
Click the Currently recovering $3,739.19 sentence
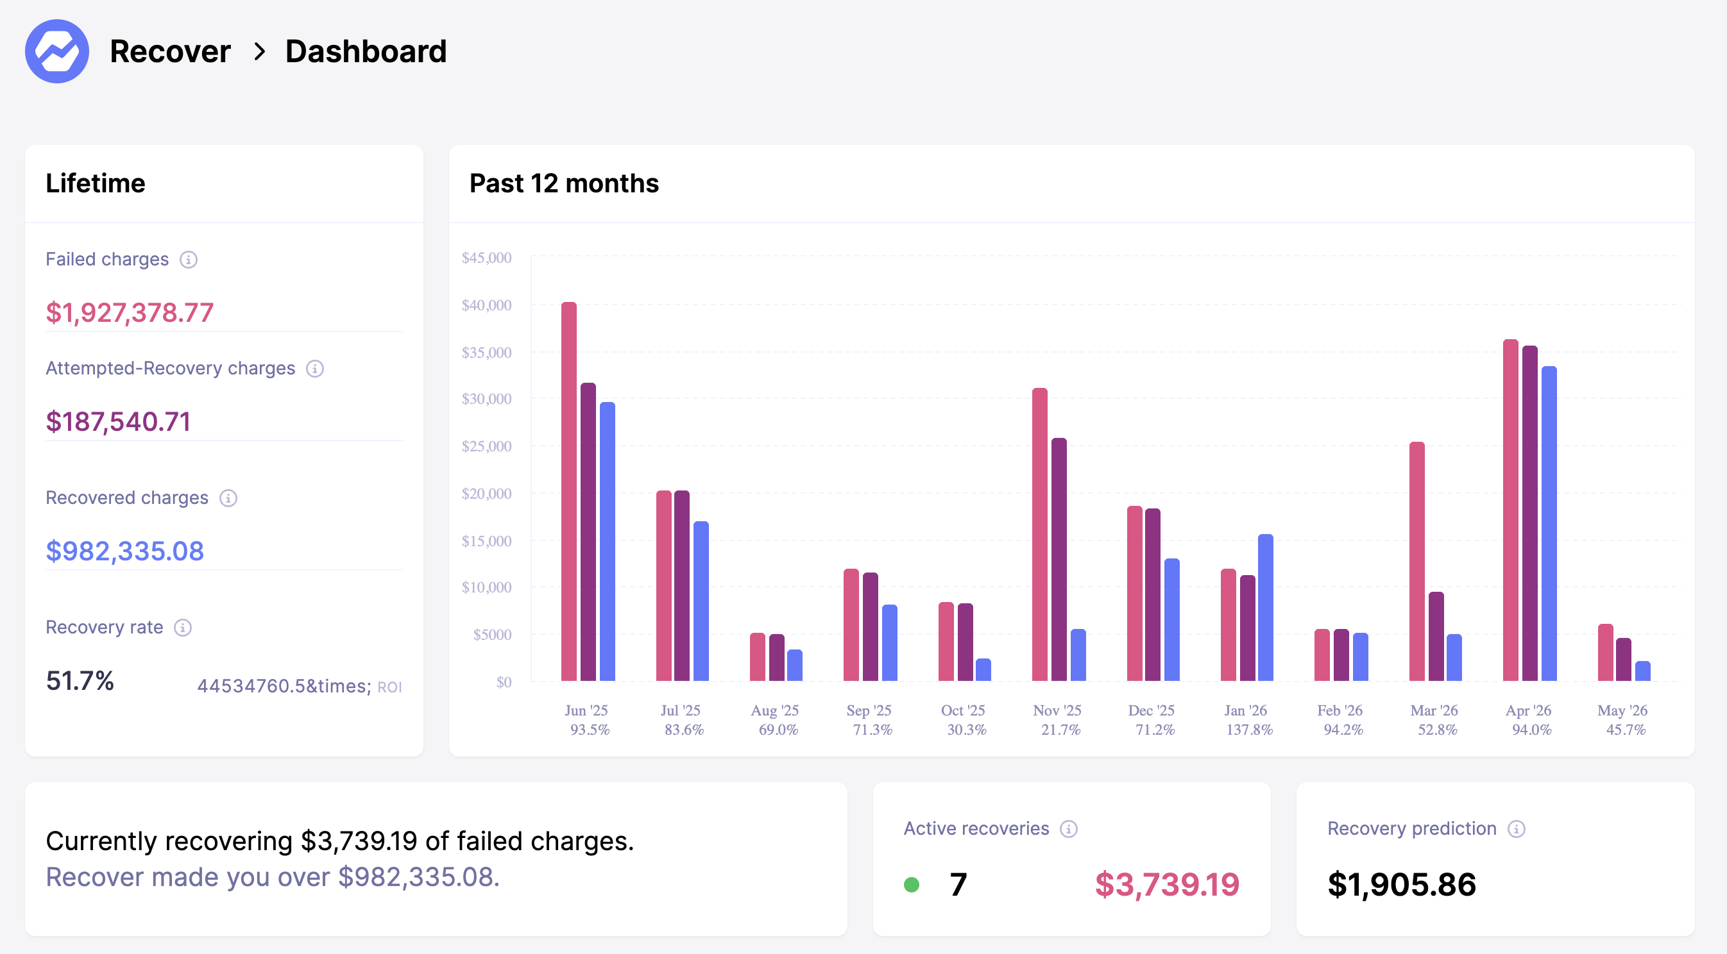tap(340, 841)
